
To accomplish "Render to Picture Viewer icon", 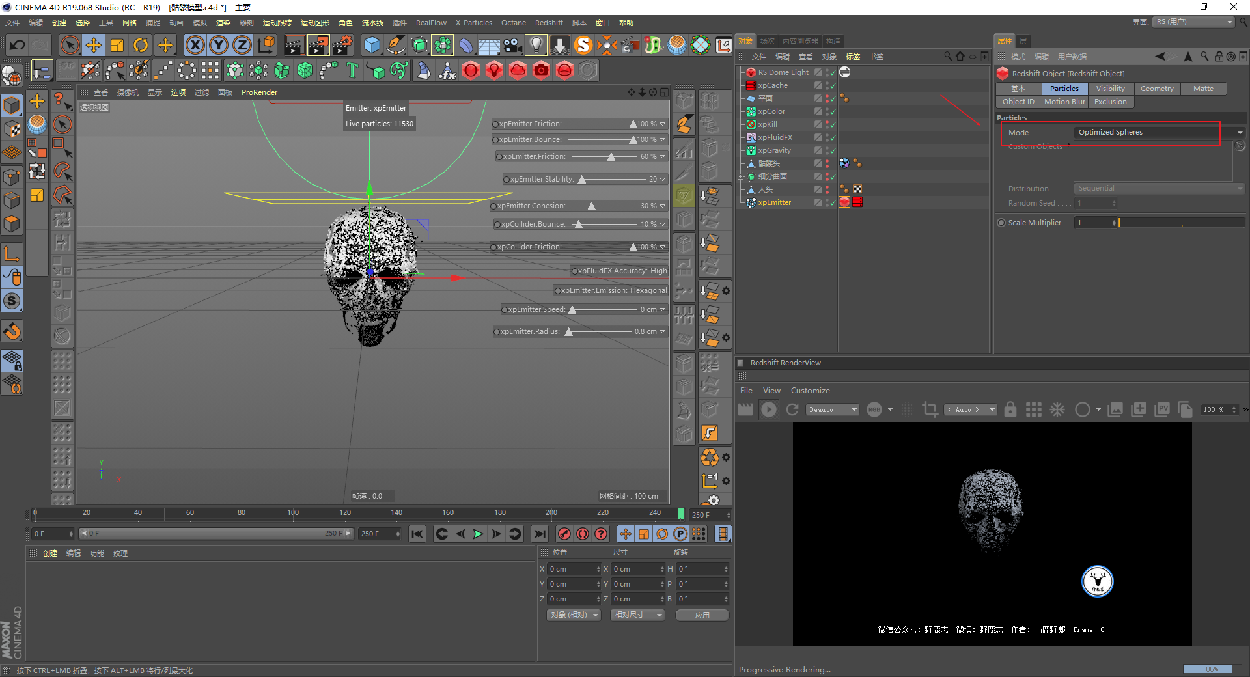I will tap(318, 45).
